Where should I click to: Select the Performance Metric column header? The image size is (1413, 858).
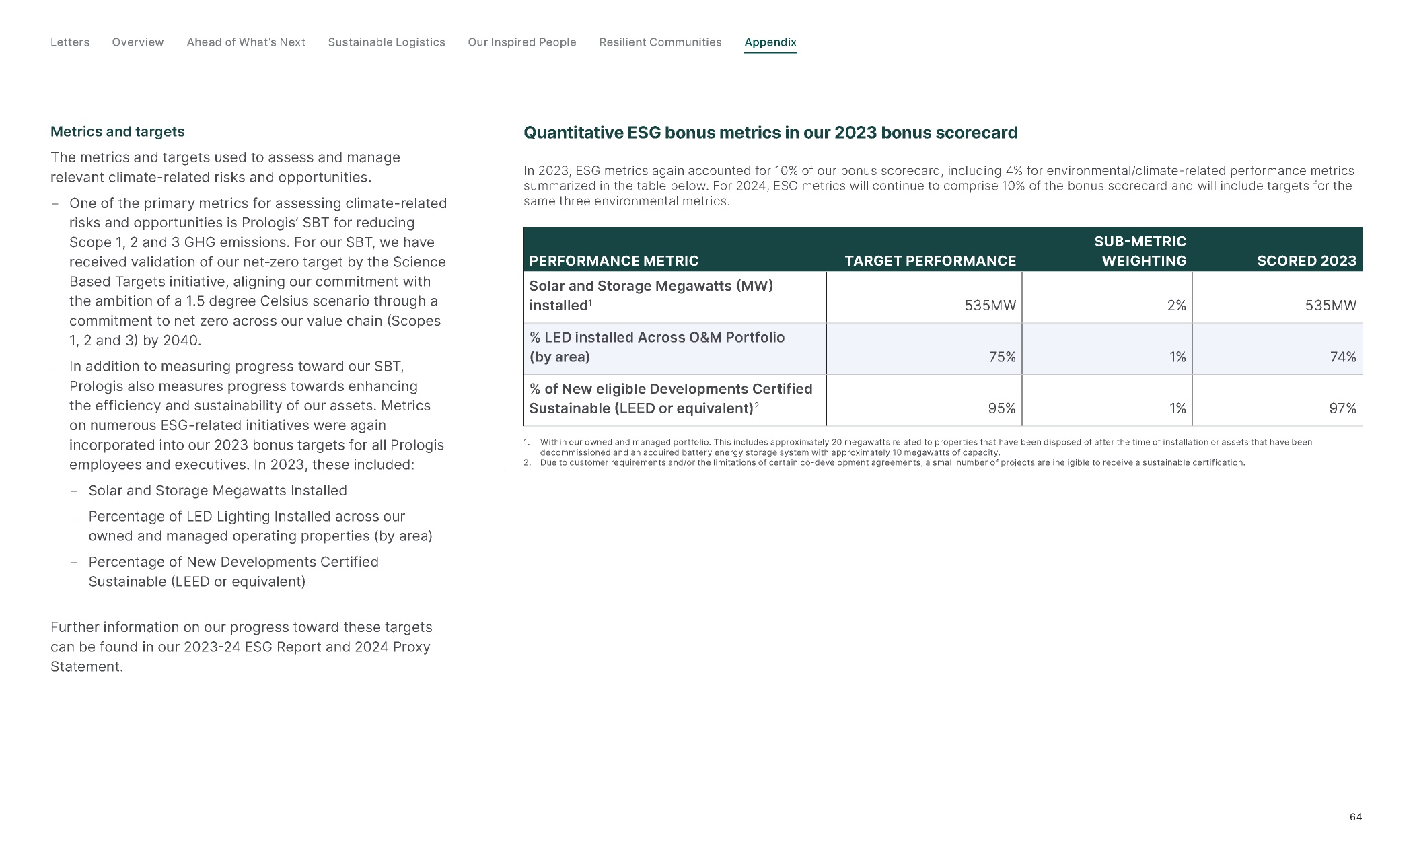click(614, 261)
